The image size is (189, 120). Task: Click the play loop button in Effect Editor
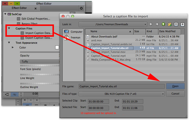[7, 94]
